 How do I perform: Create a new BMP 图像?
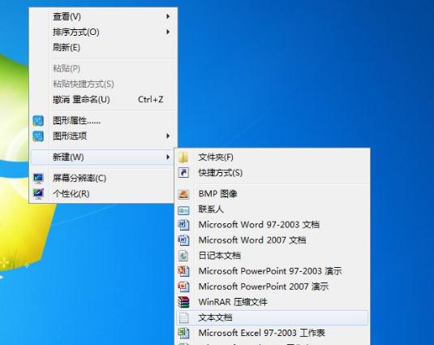pos(273,194)
